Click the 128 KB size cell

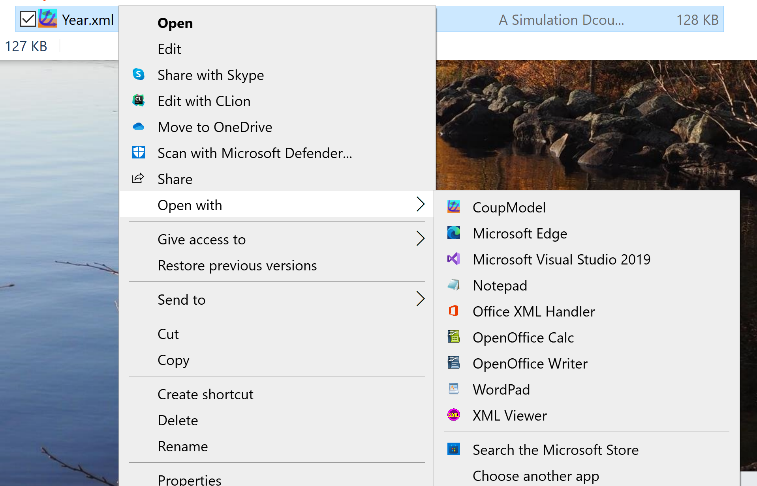coord(697,20)
